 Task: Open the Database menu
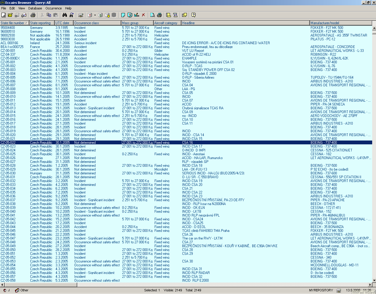point(35,8)
